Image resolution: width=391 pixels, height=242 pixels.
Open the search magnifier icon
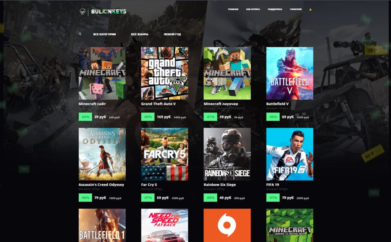[x=80, y=34]
